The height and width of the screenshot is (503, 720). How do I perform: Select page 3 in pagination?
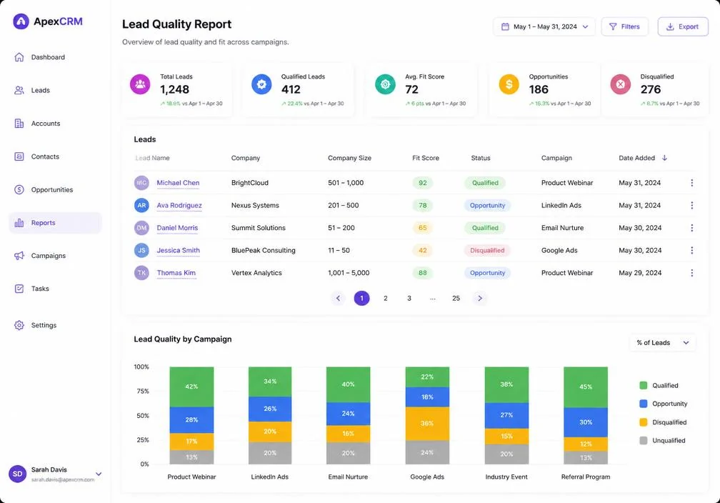click(x=409, y=298)
